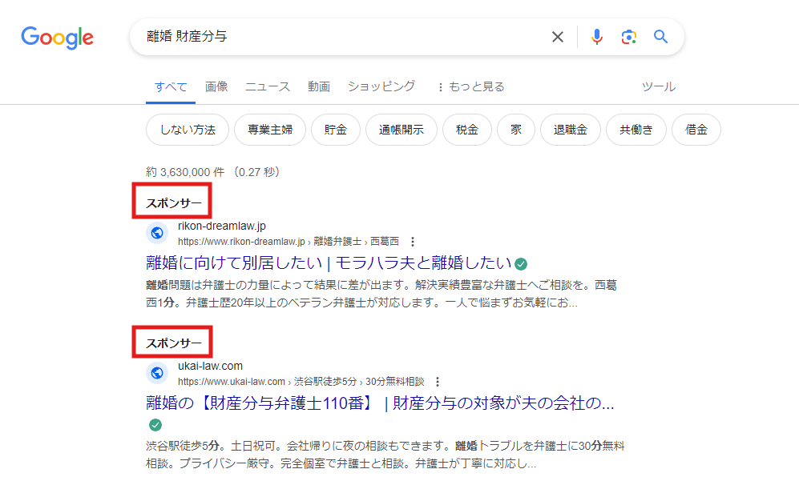Viewport: 799px width, 485px height.
Task: Click inside the search box text 離婚 財産分与
Action: click(187, 36)
